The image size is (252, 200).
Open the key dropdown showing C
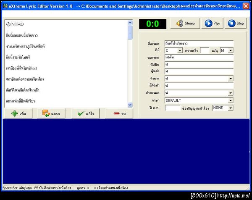(180, 50)
